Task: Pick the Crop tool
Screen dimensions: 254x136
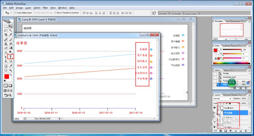Action: pos(6,35)
